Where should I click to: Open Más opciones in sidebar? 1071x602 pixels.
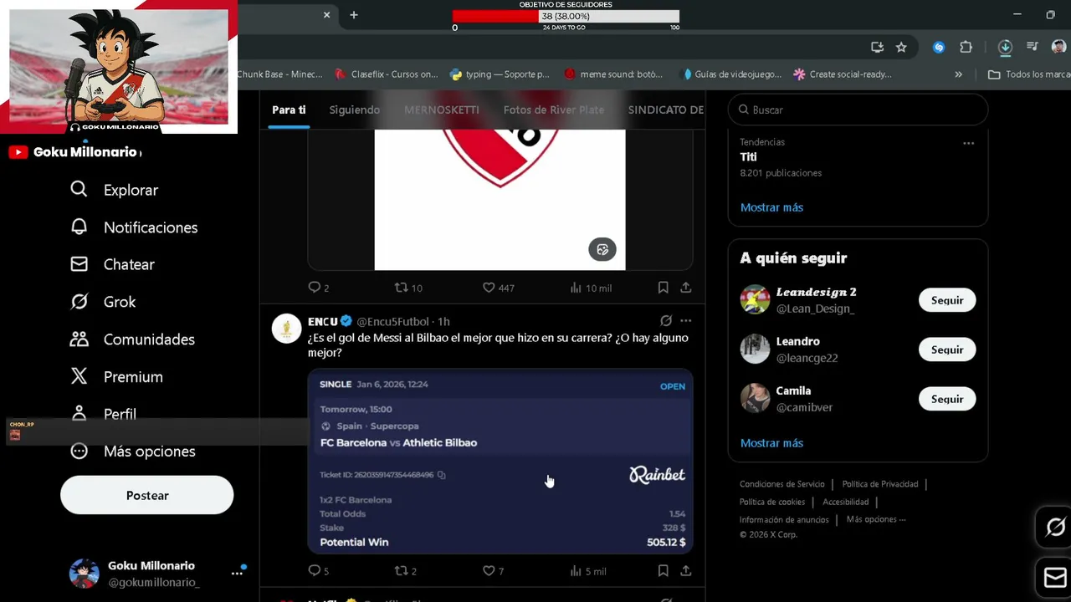point(132,451)
